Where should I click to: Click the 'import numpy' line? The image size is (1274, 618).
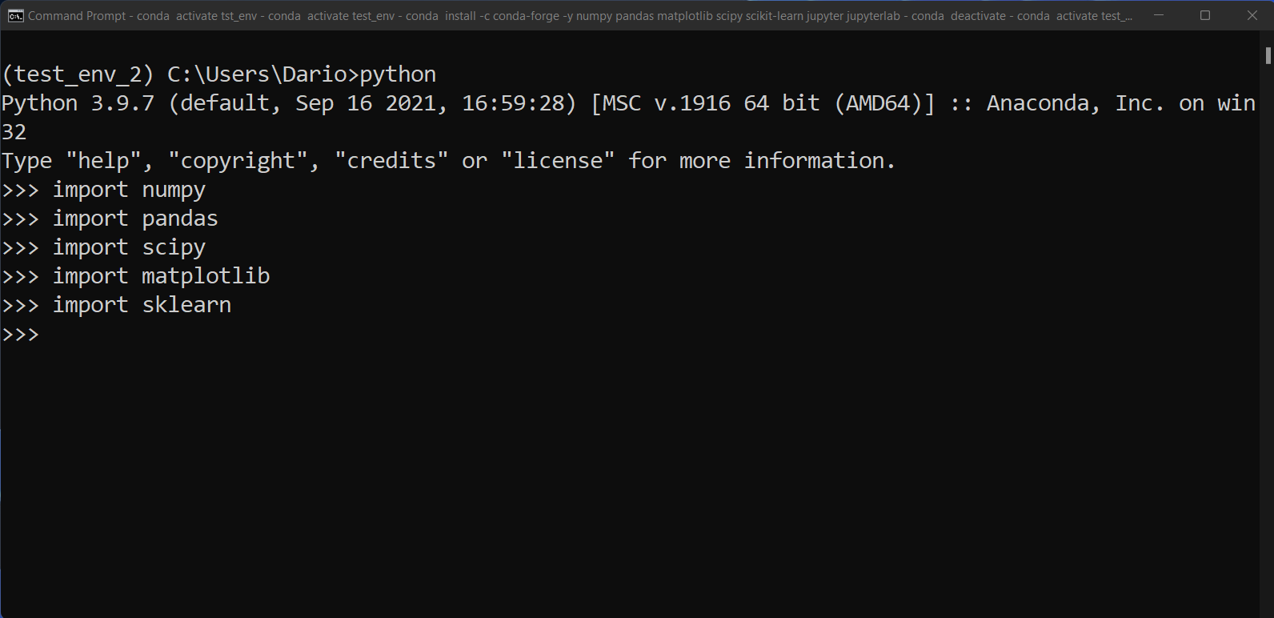click(129, 190)
